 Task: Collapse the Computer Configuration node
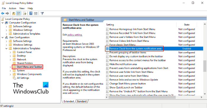coord(2,23)
